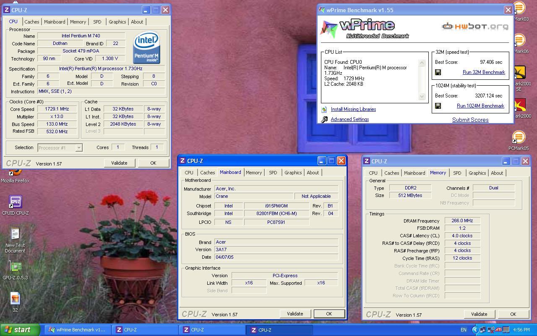
Task: Click the hwbot.org logo in wPrime
Action: (475, 26)
